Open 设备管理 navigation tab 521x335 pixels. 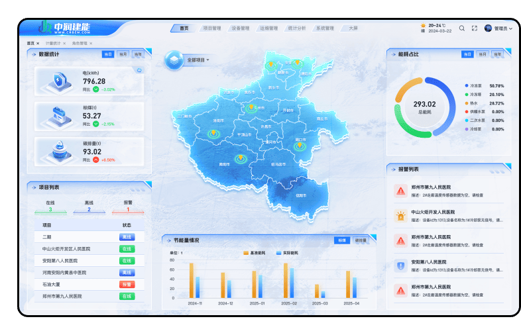click(x=240, y=28)
